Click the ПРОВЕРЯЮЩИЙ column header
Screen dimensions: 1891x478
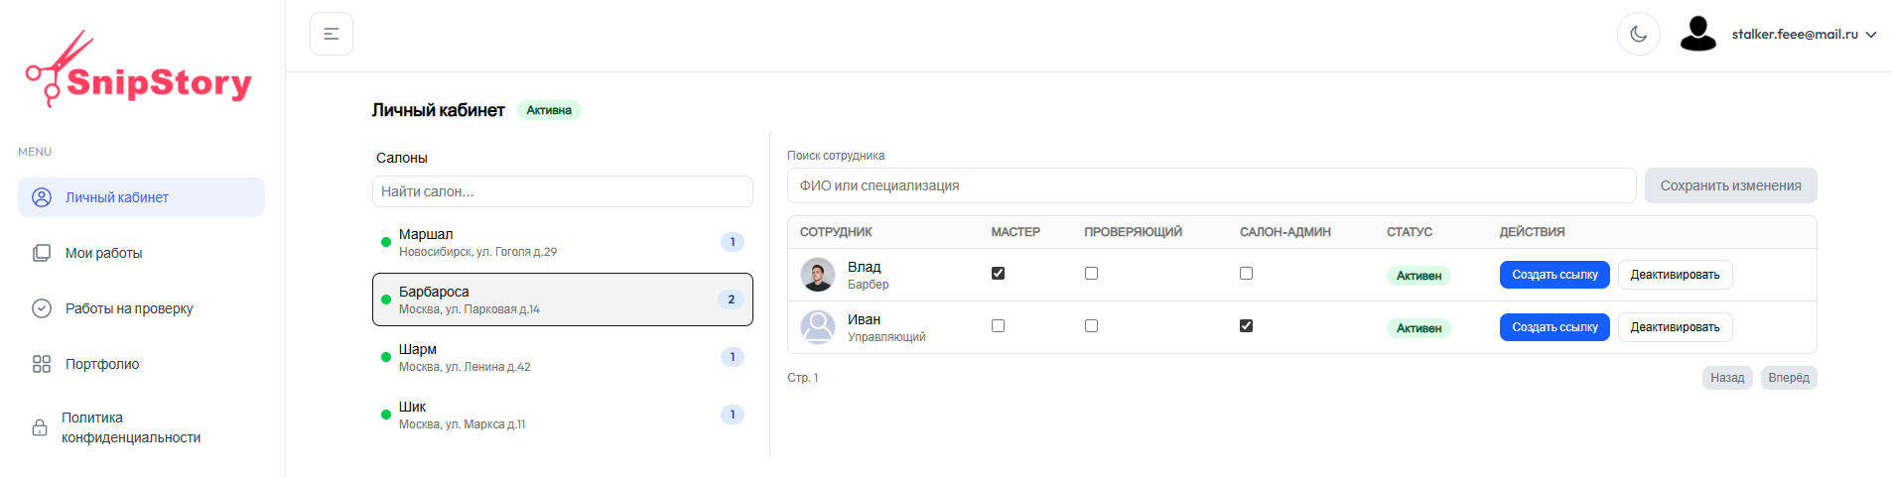click(x=1133, y=232)
